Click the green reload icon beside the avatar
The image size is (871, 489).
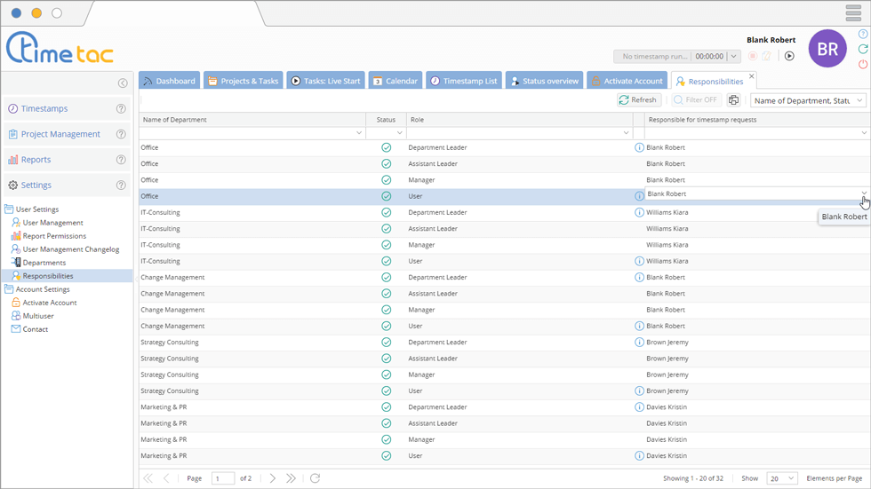pyautogui.click(x=862, y=50)
